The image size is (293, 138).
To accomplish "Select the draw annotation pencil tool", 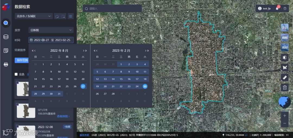I will (285, 67).
